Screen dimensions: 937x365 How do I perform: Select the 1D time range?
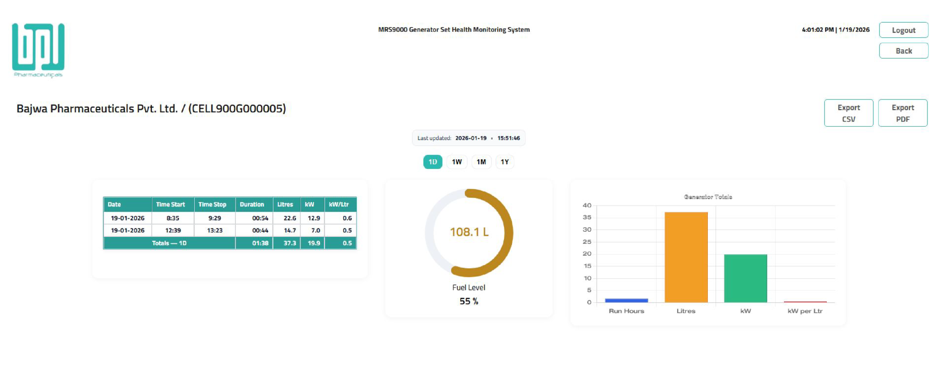tap(432, 162)
